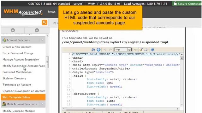The image size is (202, 113).
Task: Open Modify/Upgrade Multiple link
Action: point(19,111)
